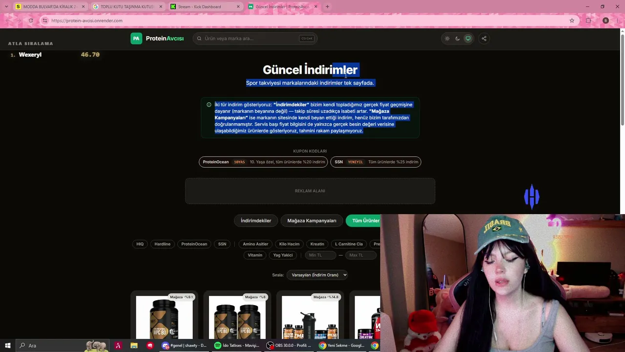Reload the page in Chrome
The height and width of the screenshot is (352, 625).
point(31,21)
